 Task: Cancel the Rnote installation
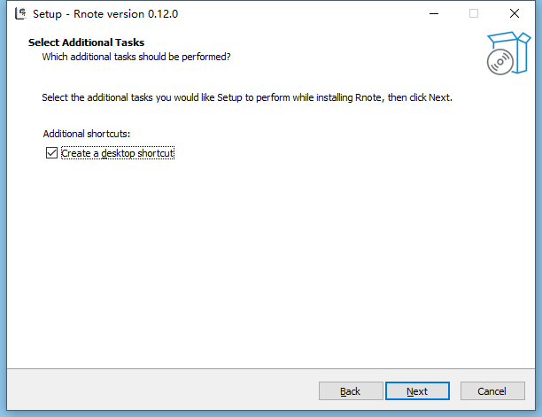[x=492, y=390]
